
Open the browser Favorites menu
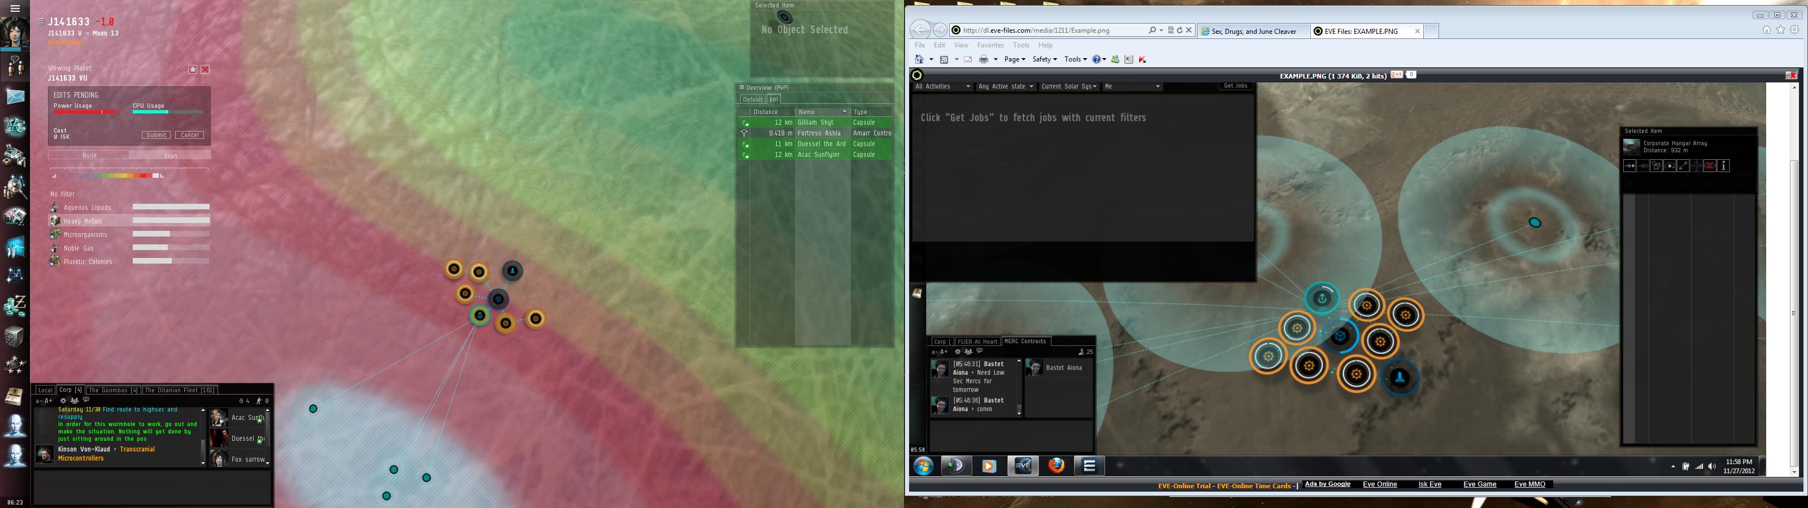coord(990,46)
